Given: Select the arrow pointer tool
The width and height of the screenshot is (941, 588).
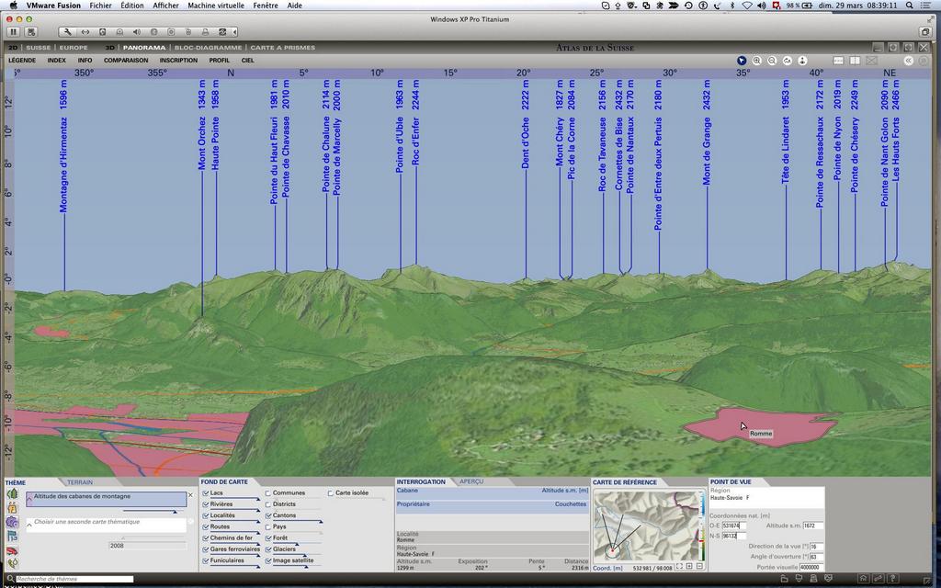Looking at the screenshot, I should 742,61.
